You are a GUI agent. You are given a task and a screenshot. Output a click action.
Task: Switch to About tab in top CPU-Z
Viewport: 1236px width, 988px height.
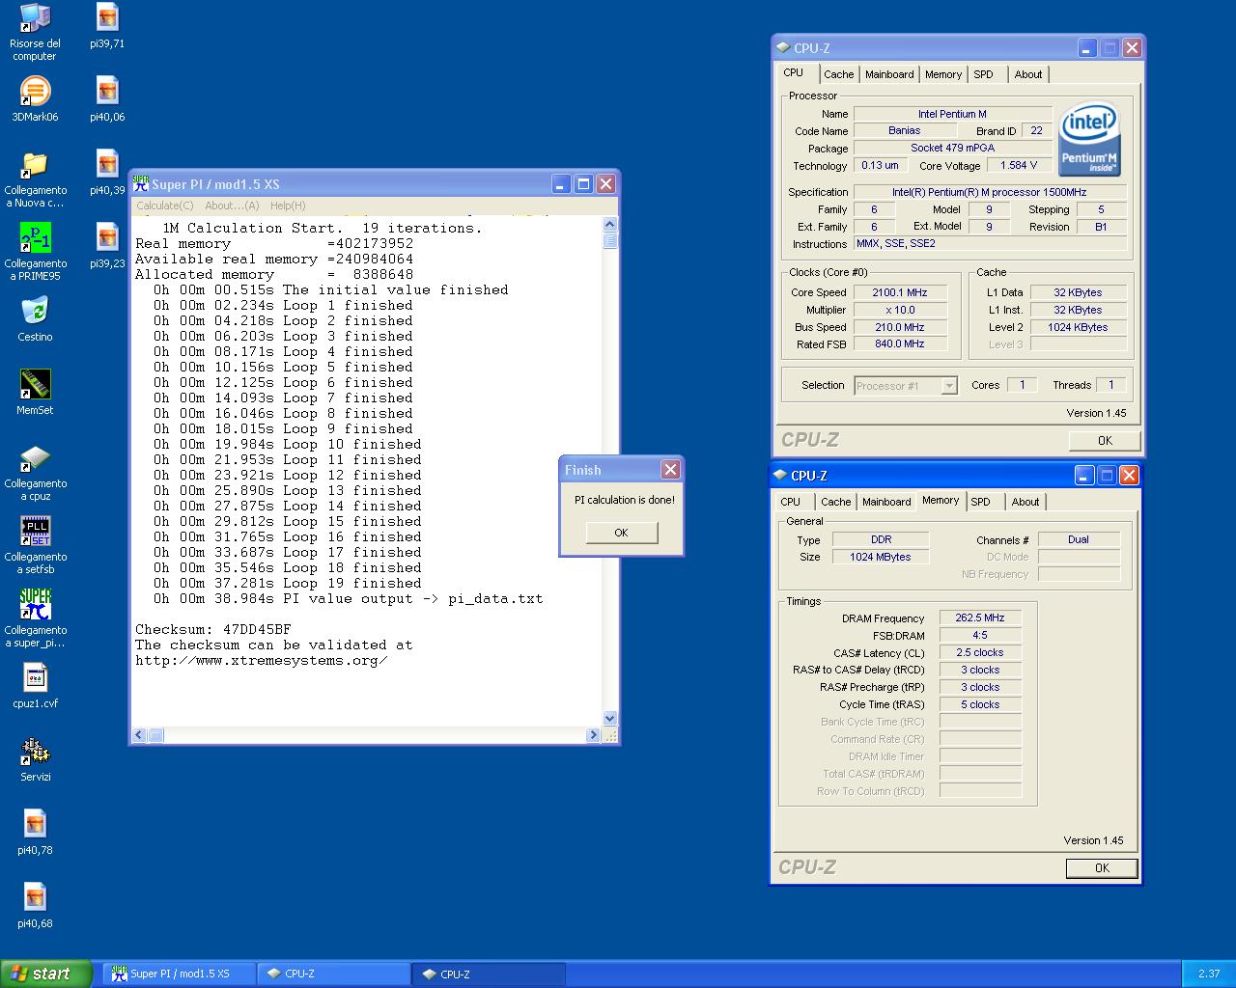tap(1028, 74)
